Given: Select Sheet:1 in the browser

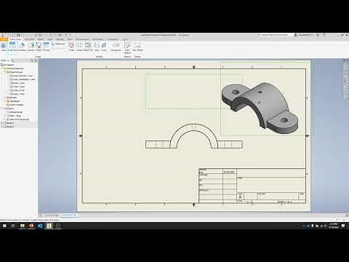Looking at the screenshot, I should (x=9, y=108).
